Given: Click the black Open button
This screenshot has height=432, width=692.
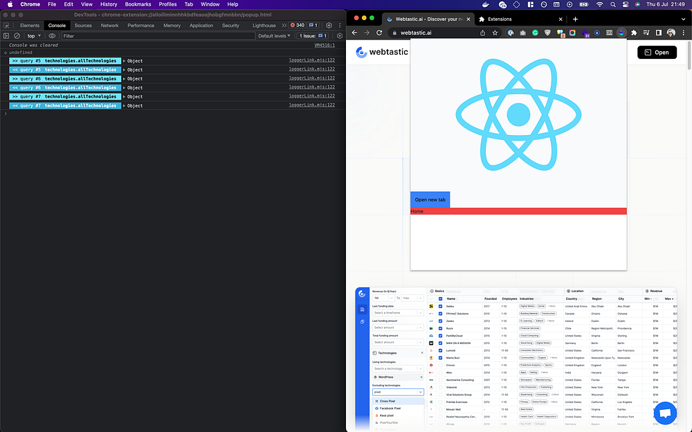Looking at the screenshot, I should (657, 52).
